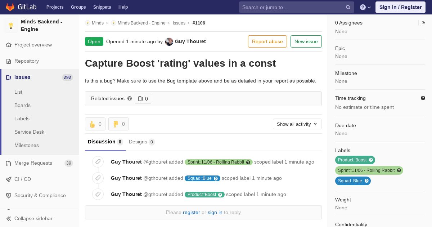This screenshot has width=432, height=227.
Task: Click the Sprint::11/06 Rolling Rabbit sidebar label
Action: click(369, 170)
